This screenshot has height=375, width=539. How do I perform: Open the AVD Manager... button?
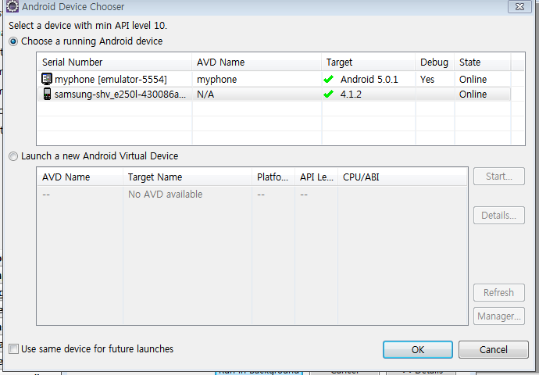(499, 316)
